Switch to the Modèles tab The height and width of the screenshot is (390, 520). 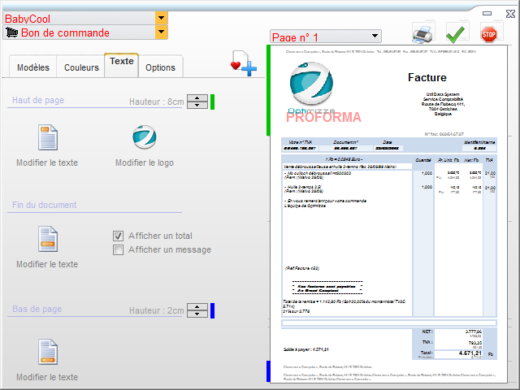point(33,67)
